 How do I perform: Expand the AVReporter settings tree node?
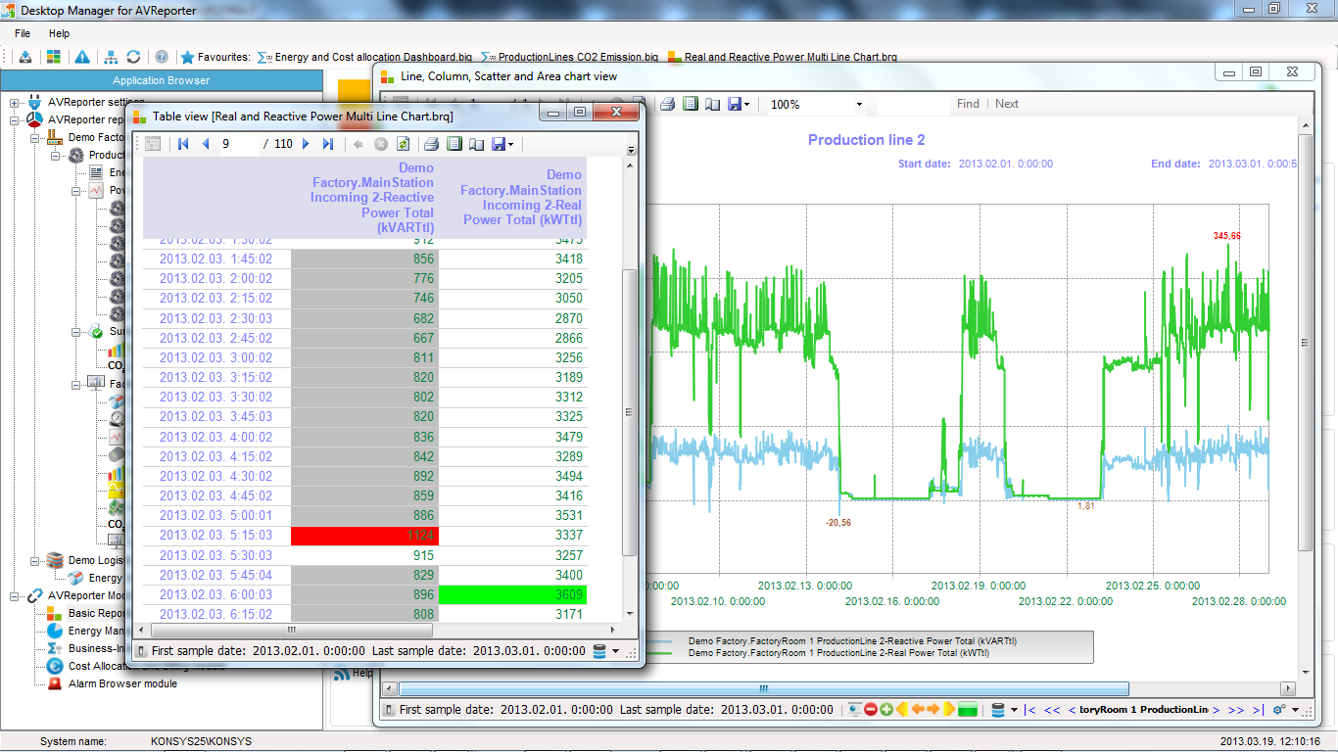(x=14, y=102)
